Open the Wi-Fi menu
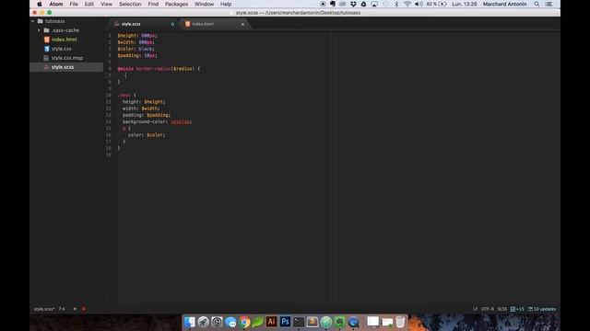 coord(407,4)
